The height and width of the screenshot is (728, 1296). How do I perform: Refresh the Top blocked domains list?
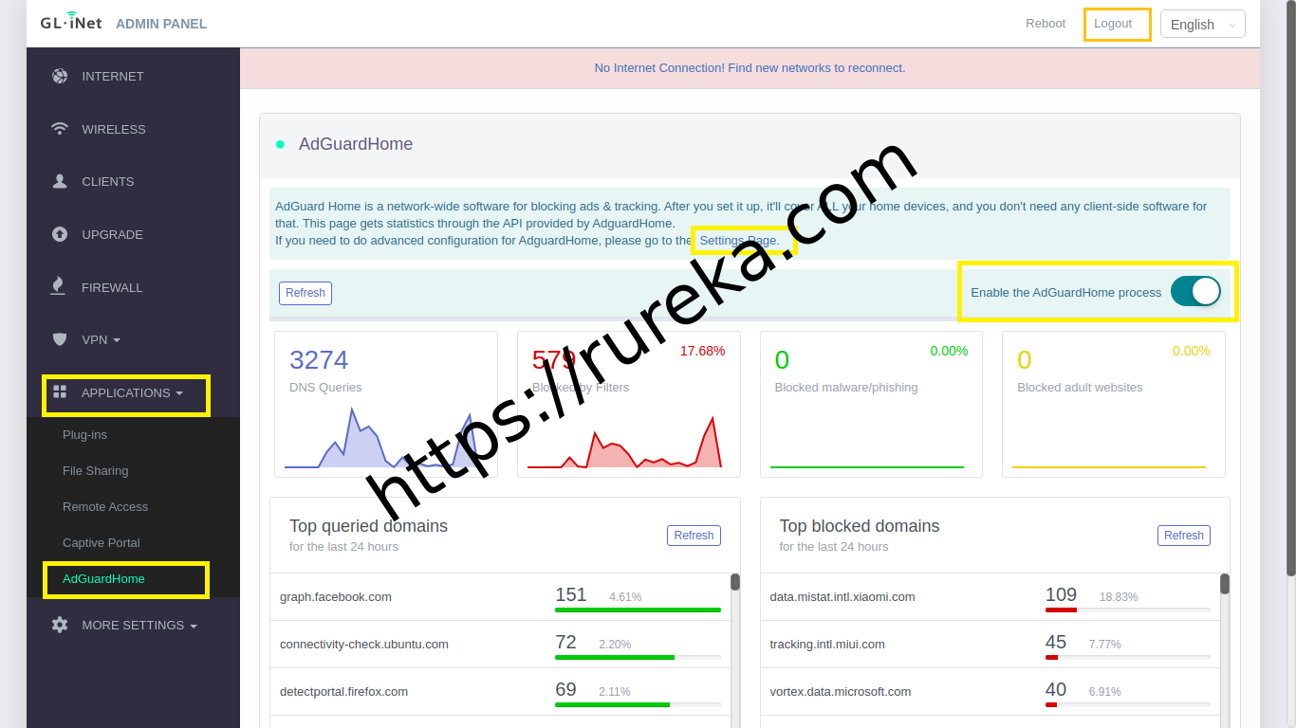1184,536
